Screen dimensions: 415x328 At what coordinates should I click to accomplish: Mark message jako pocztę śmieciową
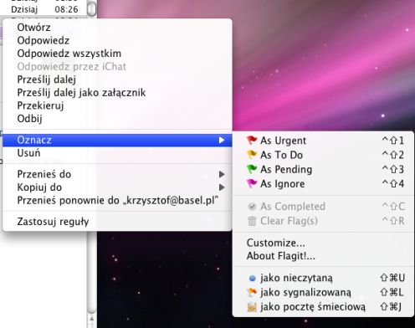click(323, 307)
